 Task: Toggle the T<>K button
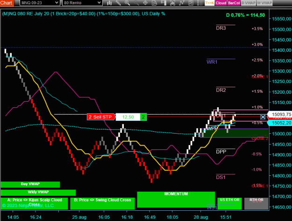pyautogui.click(x=209, y=3)
